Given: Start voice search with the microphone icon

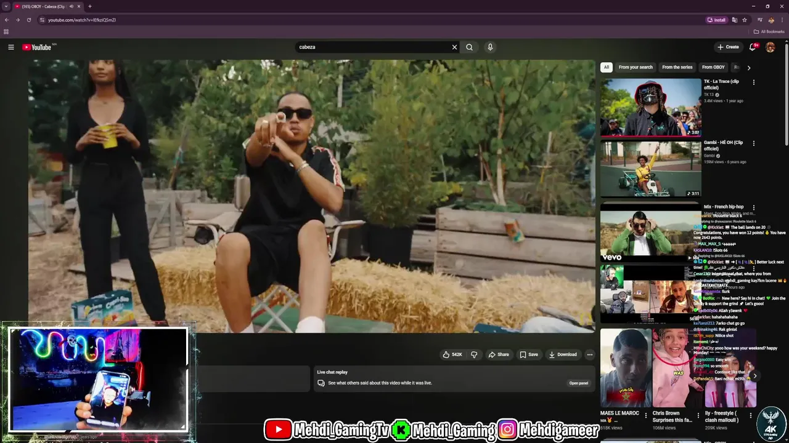Looking at the screenshot, I should [490, 47].
